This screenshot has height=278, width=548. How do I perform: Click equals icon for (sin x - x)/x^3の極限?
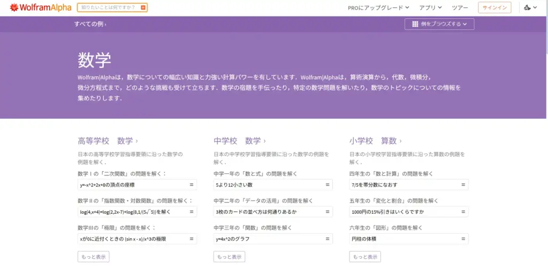tap(192, 239)
